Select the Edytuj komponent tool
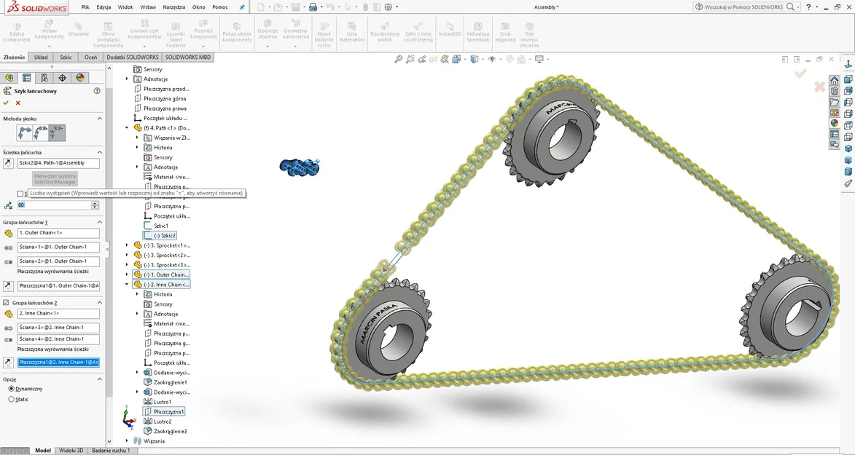The height and width of the screenshot is (455, 855). pos(16,31)
